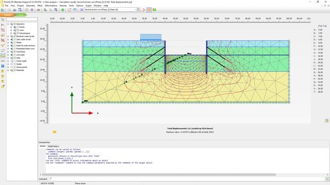
Task: Click the command line horizontal scrollbar
Action: click(x=159, y=175)
